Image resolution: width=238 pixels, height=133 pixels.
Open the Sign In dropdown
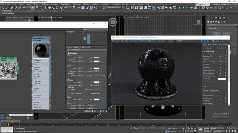coord(203,4)
